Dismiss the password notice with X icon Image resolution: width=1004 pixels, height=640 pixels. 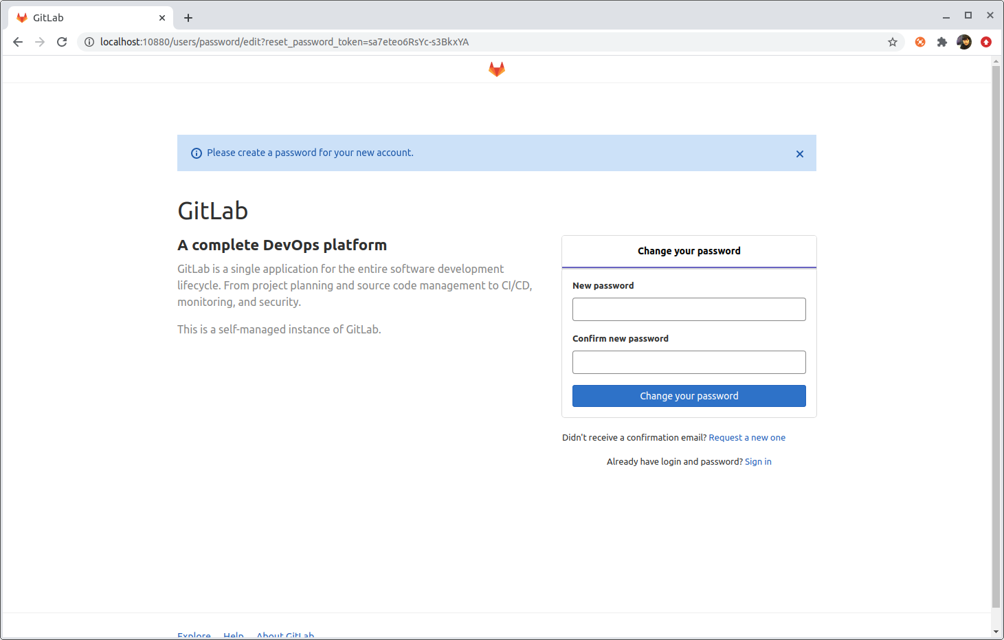[x=800, y=154]
